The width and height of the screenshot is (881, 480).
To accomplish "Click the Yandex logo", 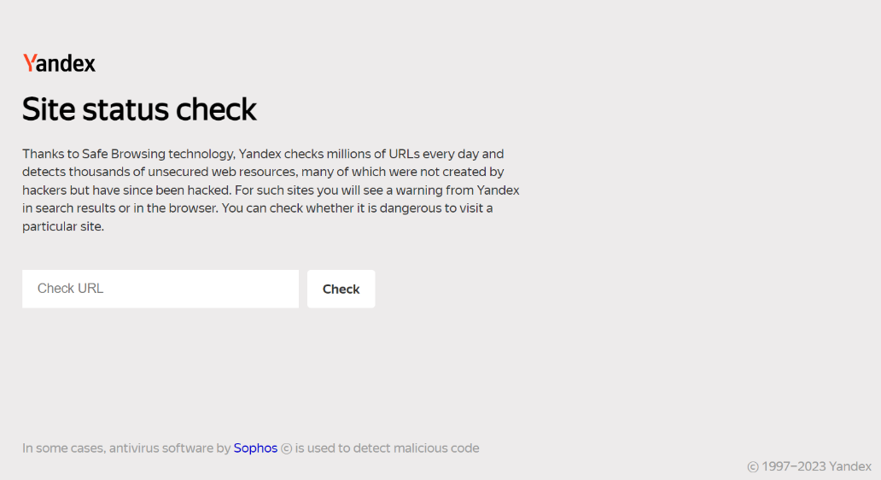I will [x=59, y=63].
